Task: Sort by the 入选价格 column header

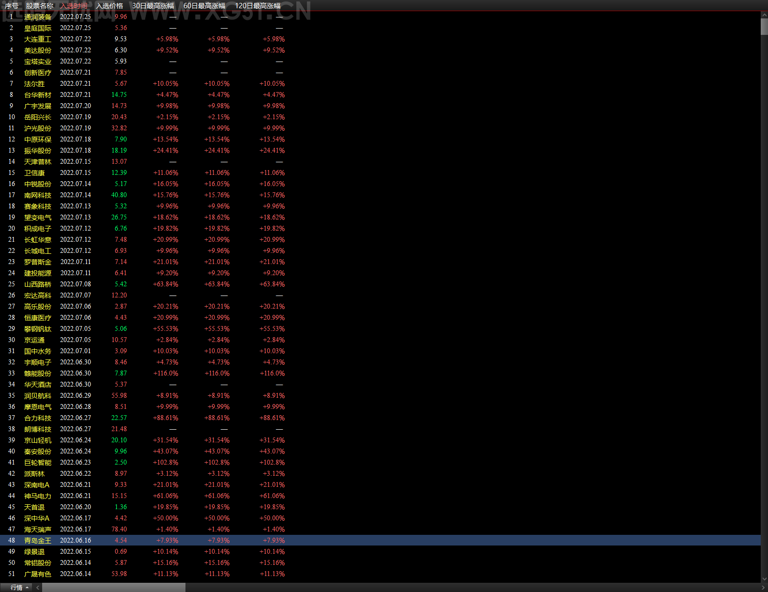Action: point(109,6)
